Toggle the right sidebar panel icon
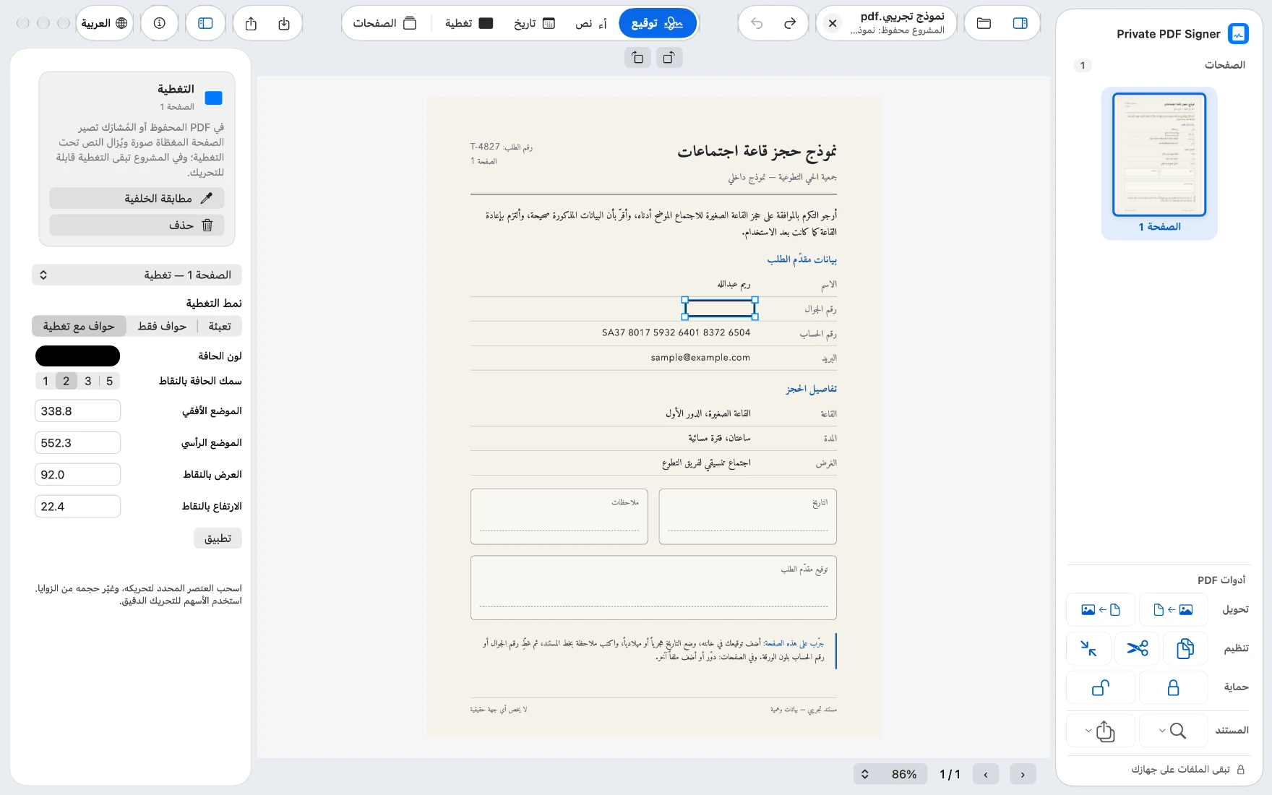The width and height of the screenshot is (1272, 795). click(1020, 23)
